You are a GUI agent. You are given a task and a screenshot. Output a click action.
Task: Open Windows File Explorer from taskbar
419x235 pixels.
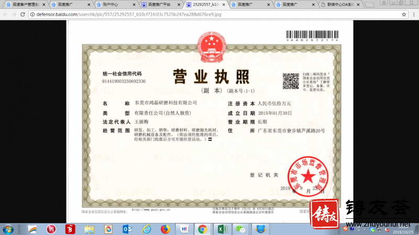(x=89, y=229)
